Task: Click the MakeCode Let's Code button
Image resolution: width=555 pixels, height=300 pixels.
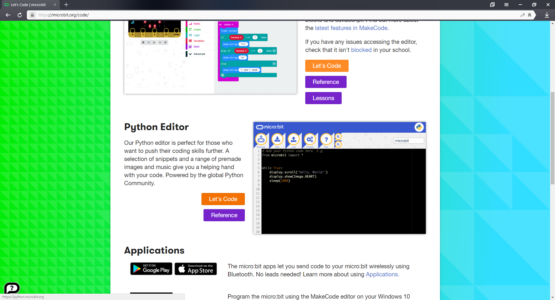Action: click(x=327, y=66)
